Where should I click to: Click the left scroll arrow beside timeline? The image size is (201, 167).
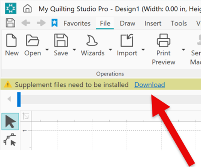pyautogui.click(x=9, y=99)
